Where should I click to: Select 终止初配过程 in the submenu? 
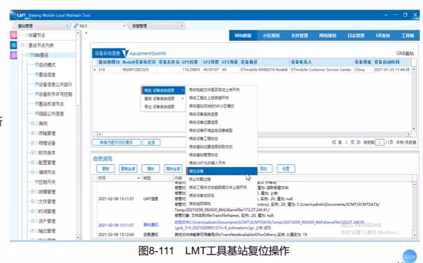point(222,179)
